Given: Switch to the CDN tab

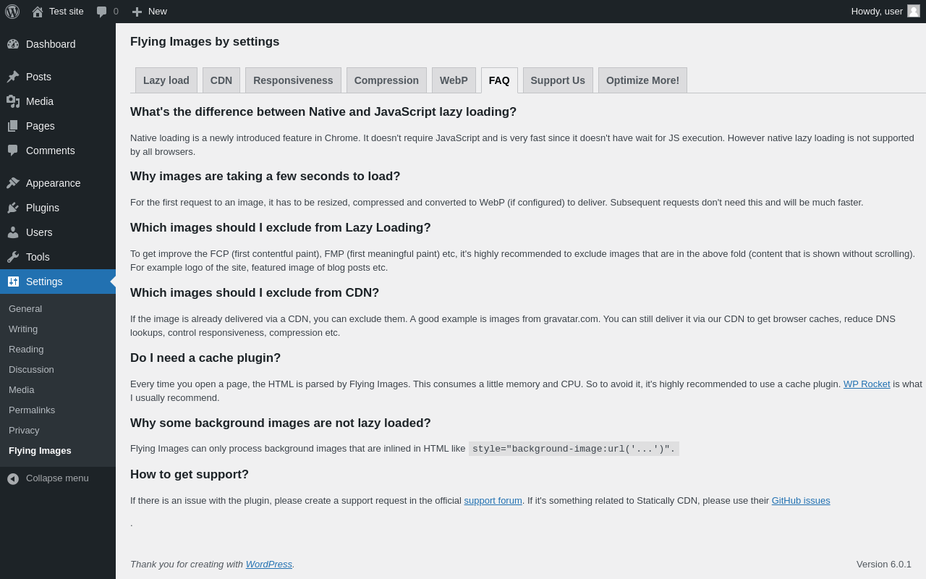Looking at the screenshot, I should 221,80.
